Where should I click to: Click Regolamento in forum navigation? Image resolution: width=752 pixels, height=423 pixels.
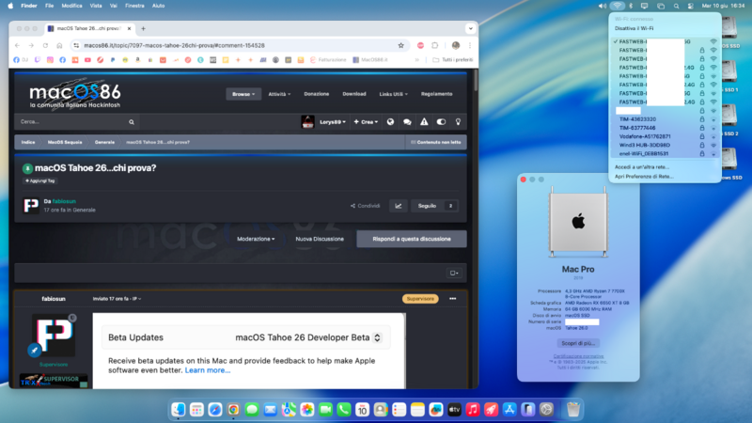(x=436, y=94)
